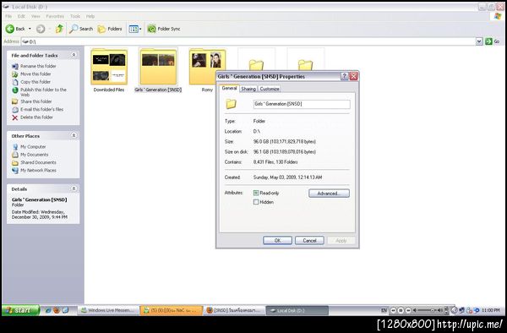507x333 pixels.
Task: Open the Back history dropdown arrow
Action: [x=30, y=29]
